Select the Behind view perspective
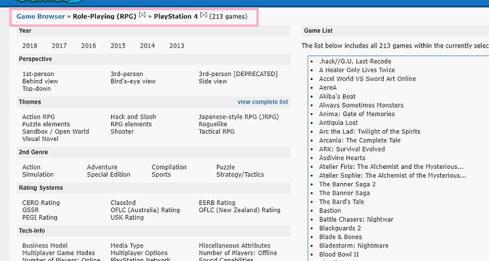Screen dimensions: 489x261 click(40, 81)
